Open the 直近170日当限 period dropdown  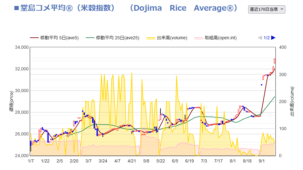[266, 9]
